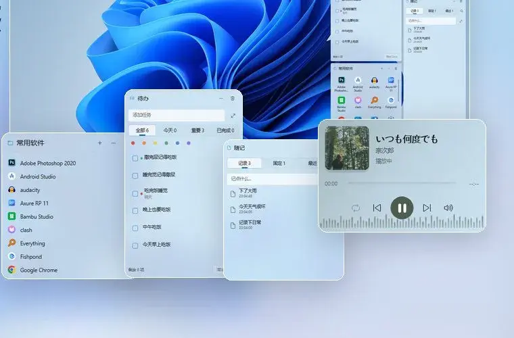514x338 pixels.
Task: Click Android Studio icon in small icon-grid widget
Action: point(358,80)
